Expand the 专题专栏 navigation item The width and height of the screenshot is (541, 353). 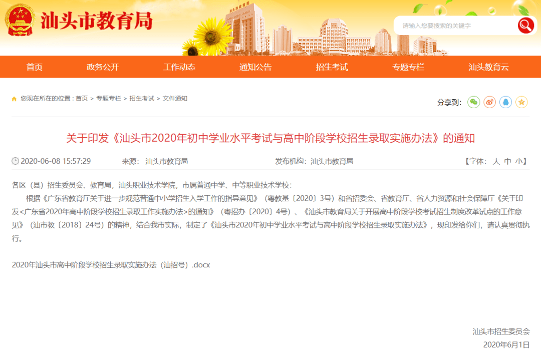[409, 66]
